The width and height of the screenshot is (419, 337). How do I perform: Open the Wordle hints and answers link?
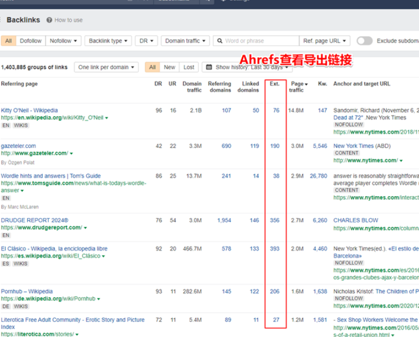[x=51, y=176]
